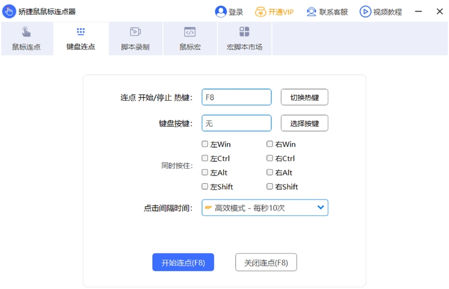
Task: Check the 右Alt modifier
Action: pos(269,172)
